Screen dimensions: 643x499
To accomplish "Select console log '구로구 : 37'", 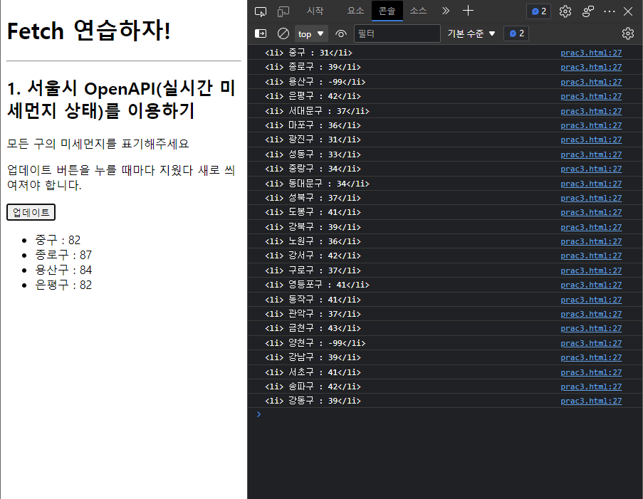I will tap(313, 270).
